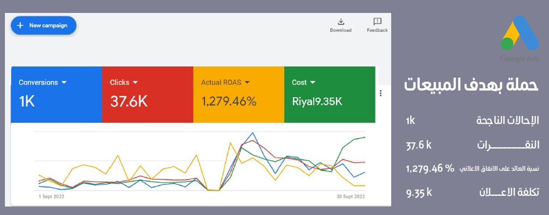549x215 pixels.
Task: Click the green Riyal9.35K cost value
Action: pos(317,102)
